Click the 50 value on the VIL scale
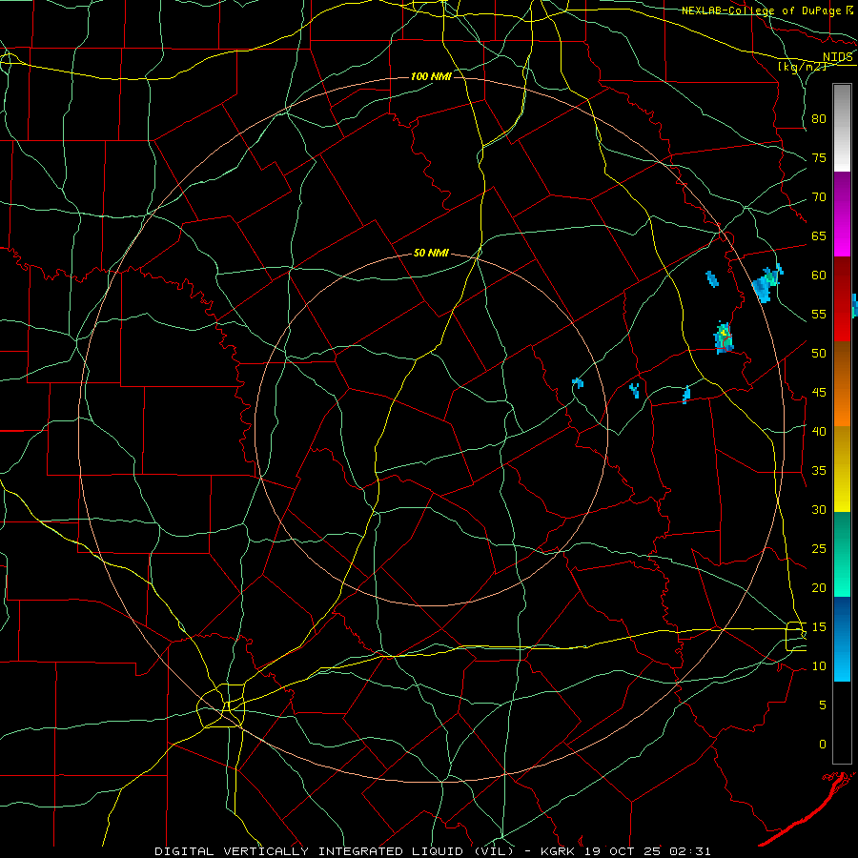The height and width of the screenshot is (858, 858). (x=819, y=354)
